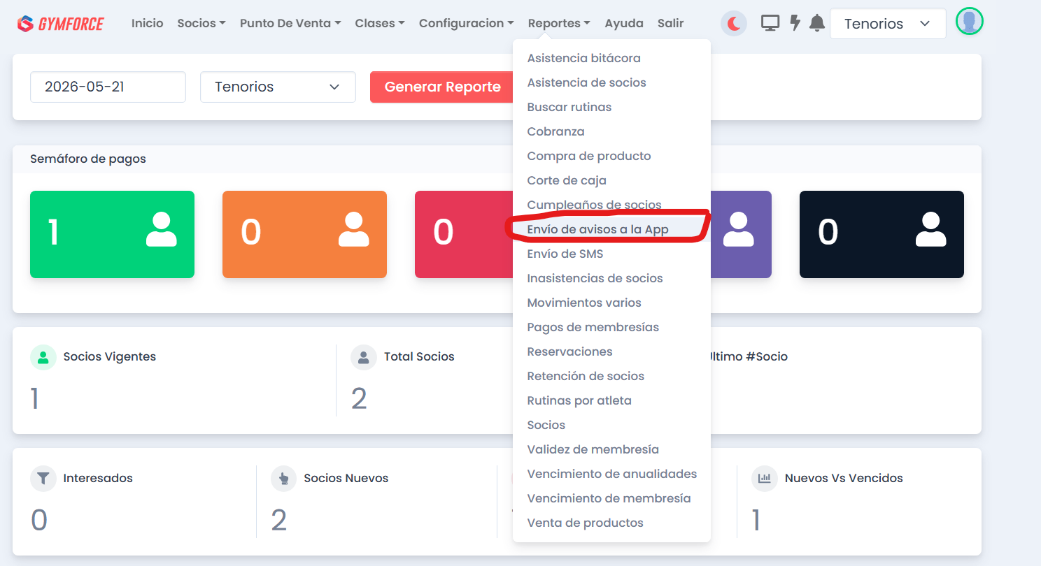Click person icon in orange payment card

click(x=354, y=230)
